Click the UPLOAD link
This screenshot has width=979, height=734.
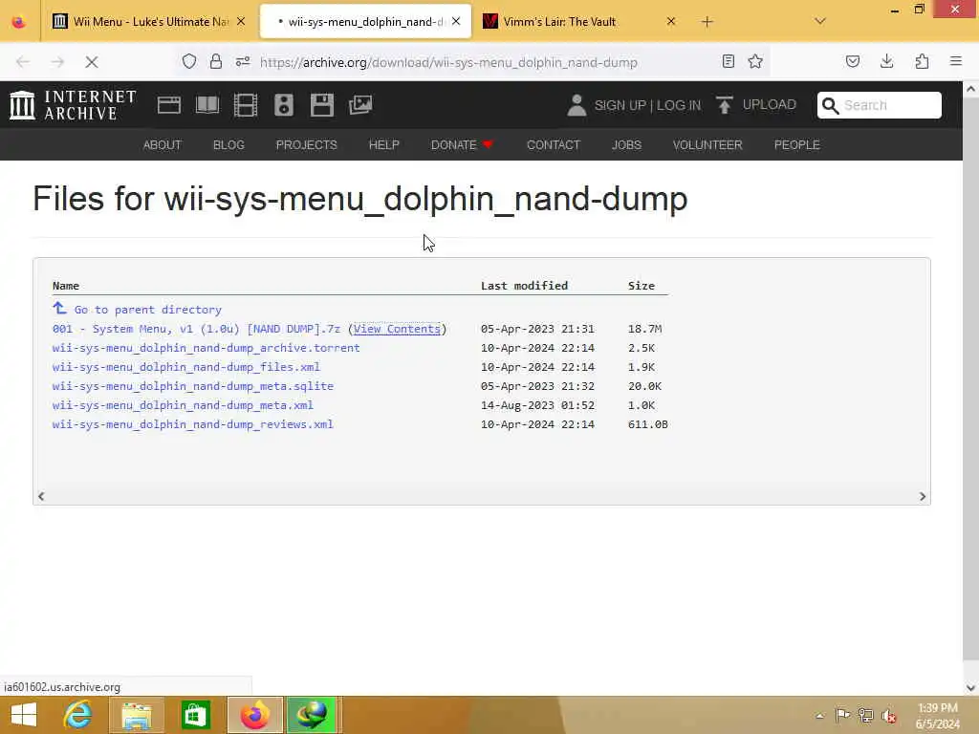[770, 105]
